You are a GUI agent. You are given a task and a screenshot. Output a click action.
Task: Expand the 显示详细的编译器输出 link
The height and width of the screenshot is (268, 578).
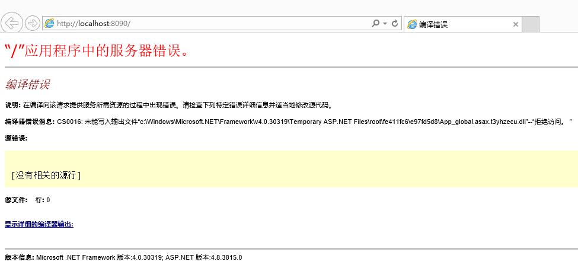[39, 224]
